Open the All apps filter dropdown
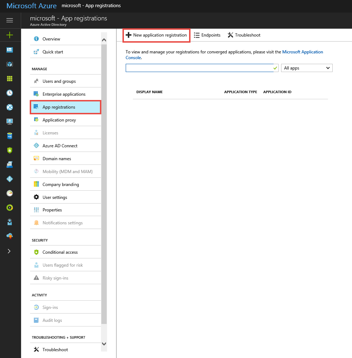This screenshot has width=352, height=358. pyautogui.click(x=307, y=68)
